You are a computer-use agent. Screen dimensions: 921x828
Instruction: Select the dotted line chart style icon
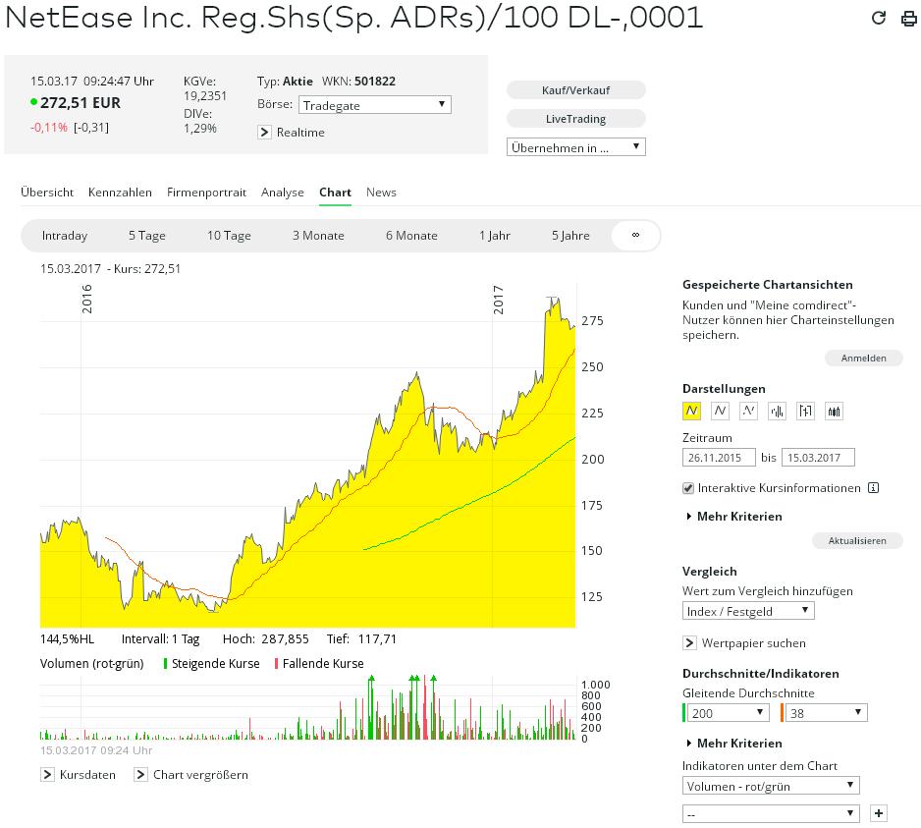click(x=748, y=411)
